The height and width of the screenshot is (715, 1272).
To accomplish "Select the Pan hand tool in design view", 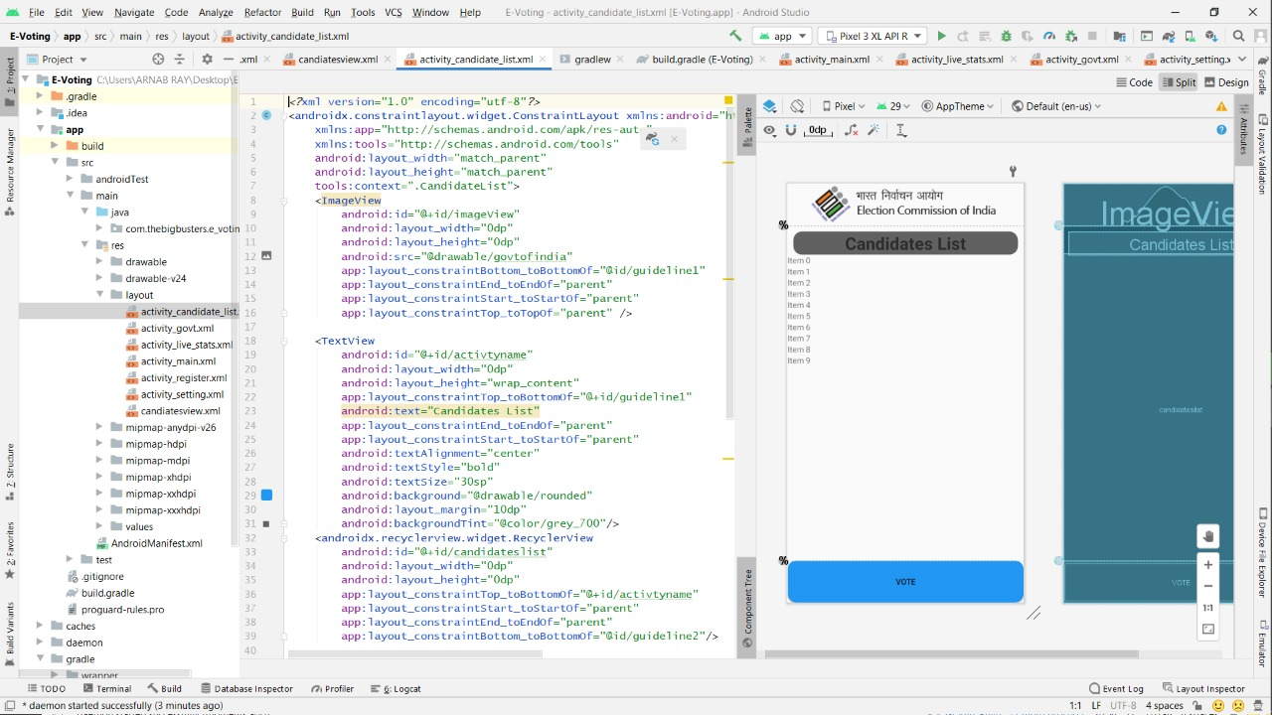I will [x=1208, y=537].
